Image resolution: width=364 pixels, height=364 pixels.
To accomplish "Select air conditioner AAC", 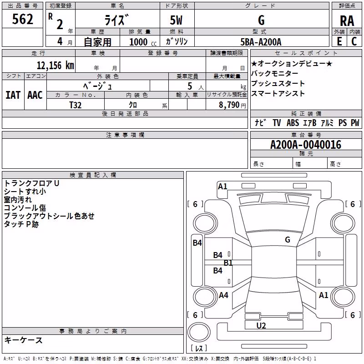I will [x=35, y=95].
